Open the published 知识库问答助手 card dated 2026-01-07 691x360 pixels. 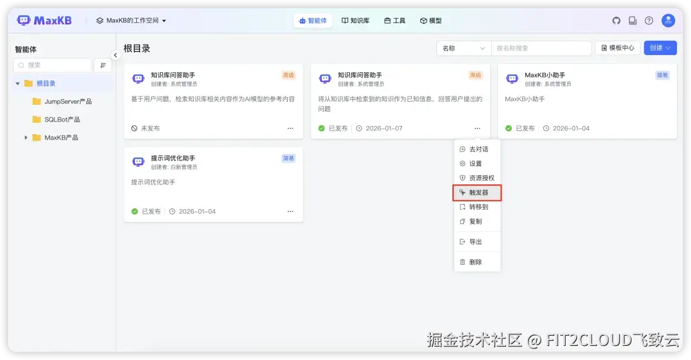(x=400, y=101)
